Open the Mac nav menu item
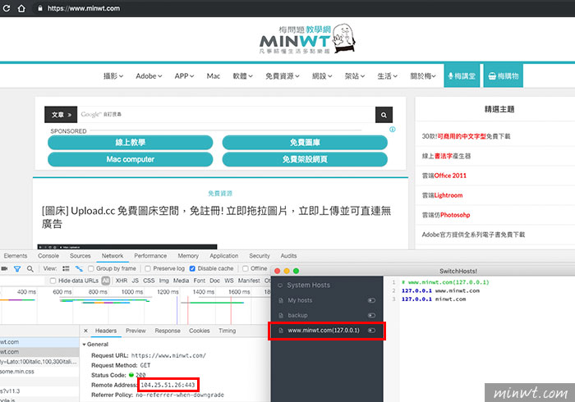 click(214, 76)
